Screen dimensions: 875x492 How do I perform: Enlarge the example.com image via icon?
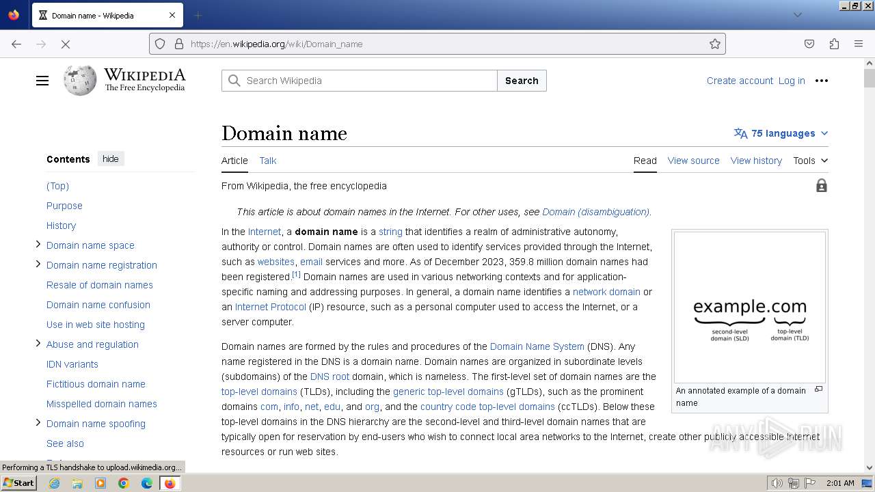[x=818, y=389]
